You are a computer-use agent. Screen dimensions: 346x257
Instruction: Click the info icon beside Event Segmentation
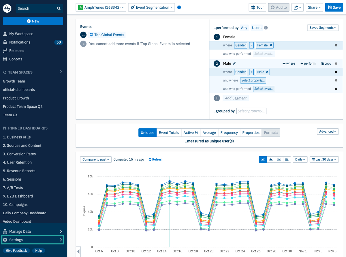tap(179, 7)
